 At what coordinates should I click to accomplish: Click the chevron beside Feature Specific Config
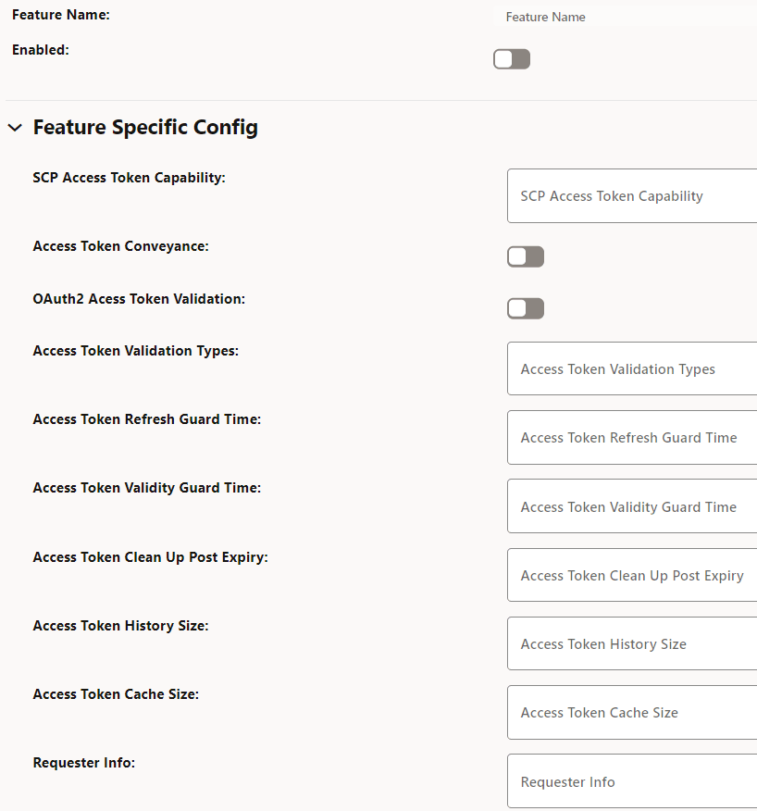14,127
